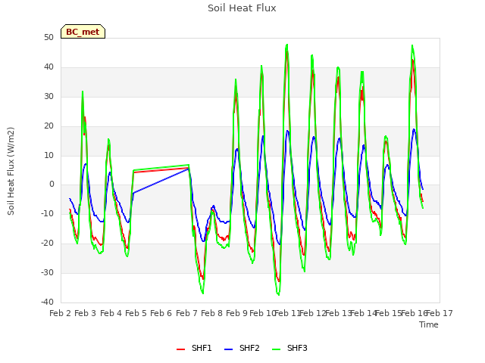Image resolution: width=485 pixels, height=363 pixels.
Task: Toggle SHF1 series in legend
Action: (x=194, y=348)
